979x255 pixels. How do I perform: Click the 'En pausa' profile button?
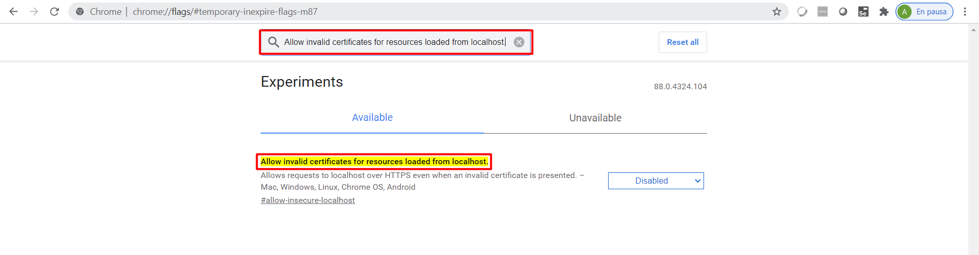point(924,12)
